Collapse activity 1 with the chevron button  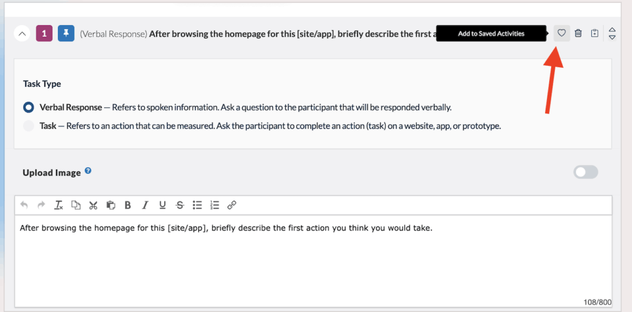23,34
